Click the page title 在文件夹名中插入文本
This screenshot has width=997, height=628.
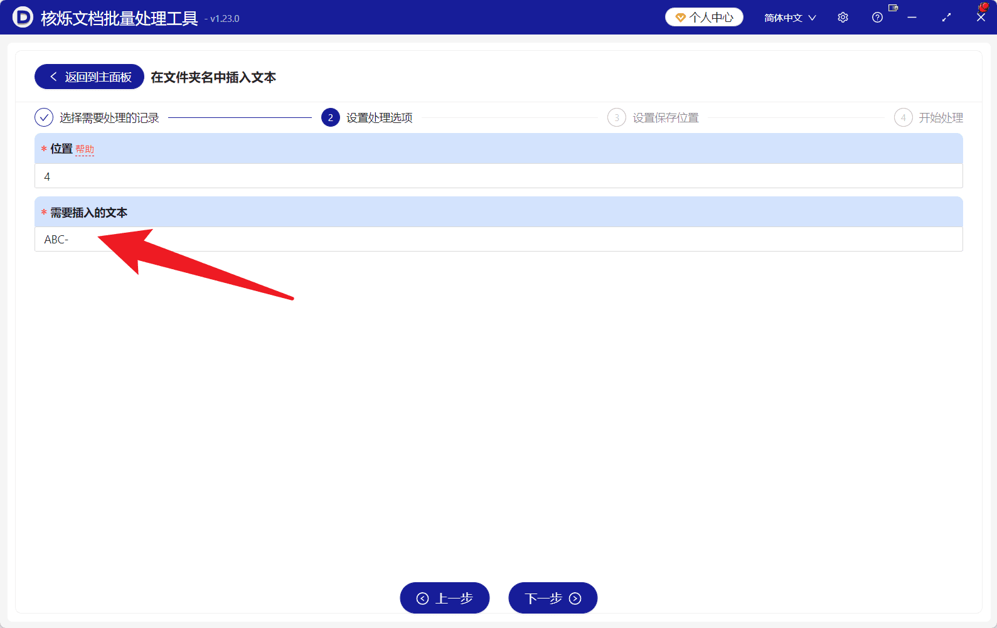pyautogui.click(x=213, y=77)
